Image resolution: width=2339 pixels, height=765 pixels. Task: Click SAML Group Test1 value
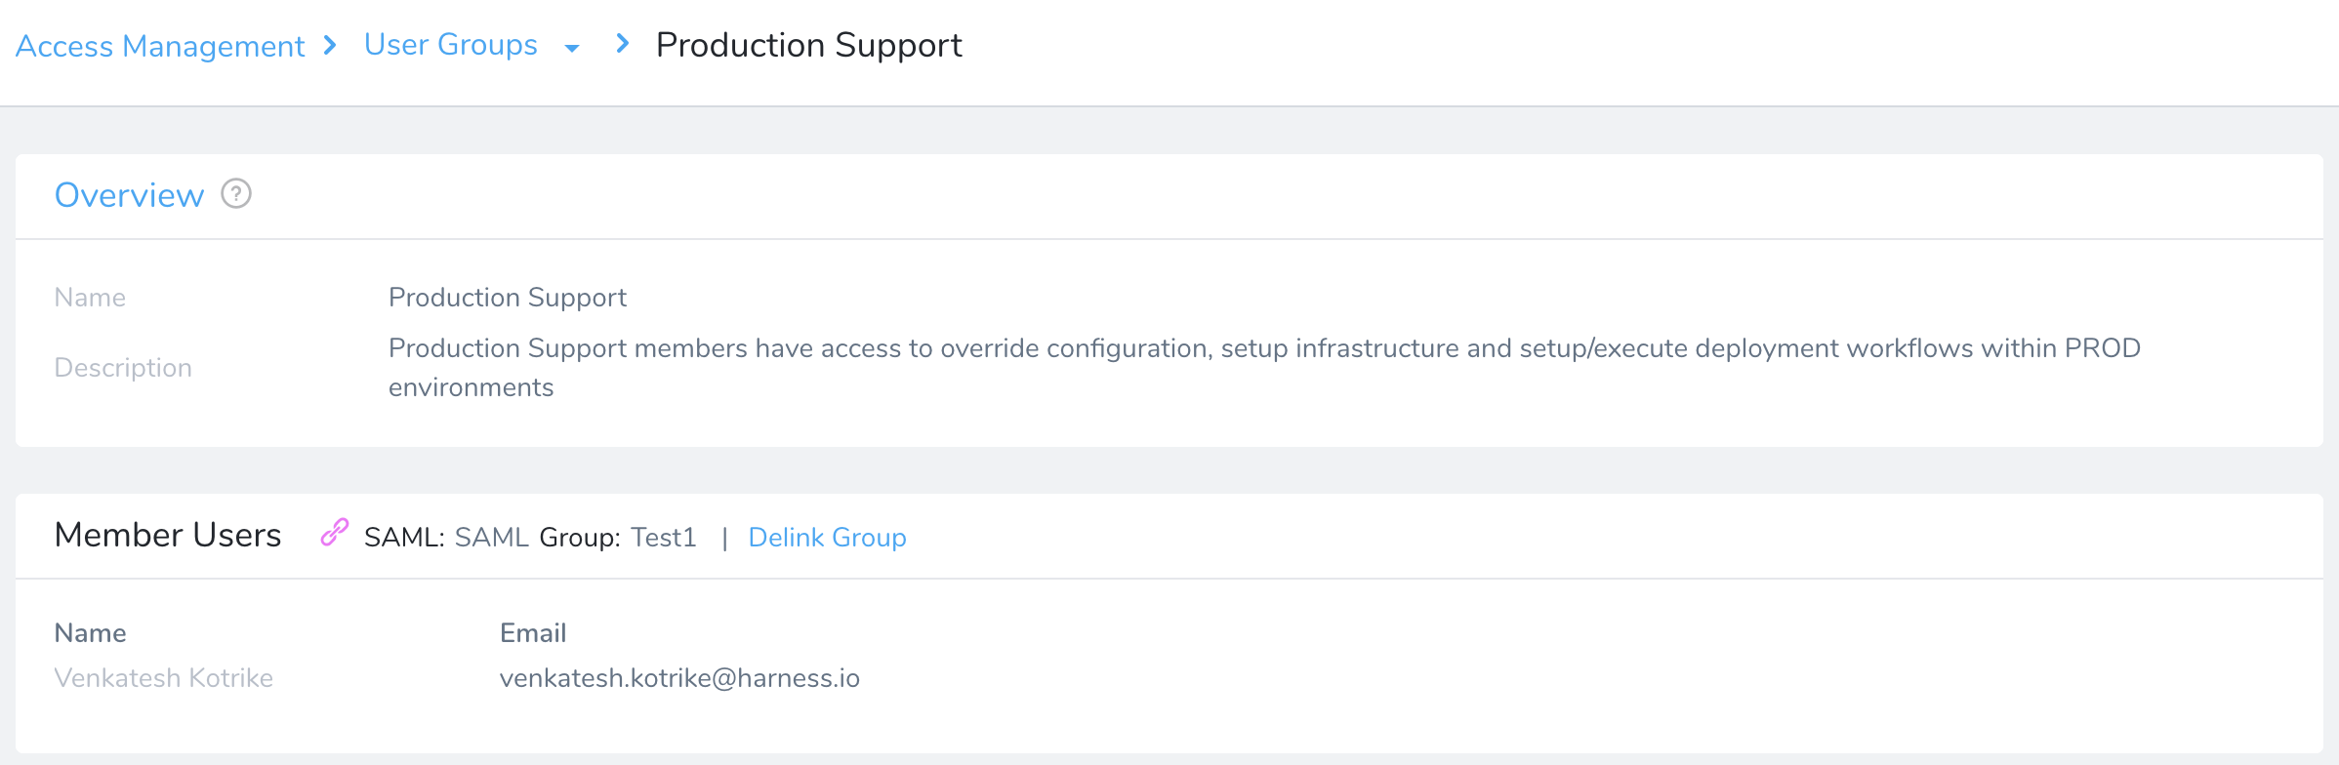[664, 538]
